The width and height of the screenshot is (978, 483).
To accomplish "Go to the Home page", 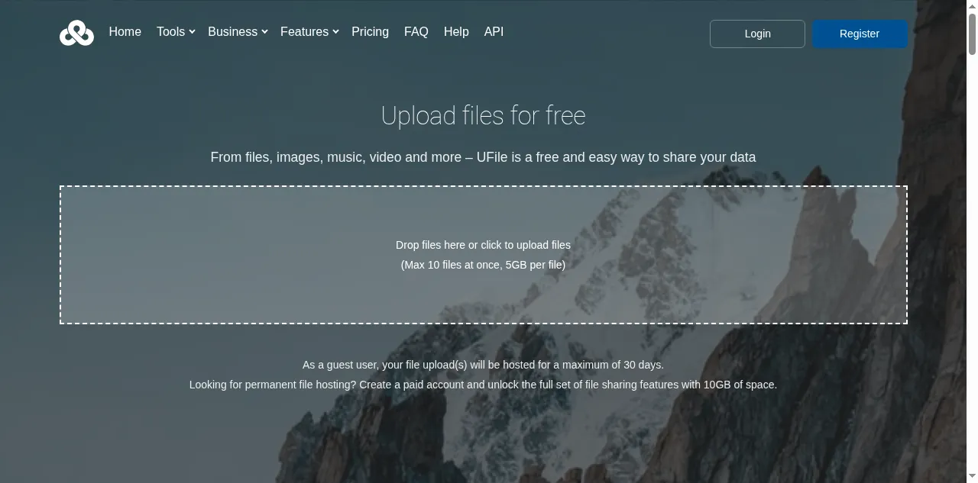I will [x=125, y=32].
